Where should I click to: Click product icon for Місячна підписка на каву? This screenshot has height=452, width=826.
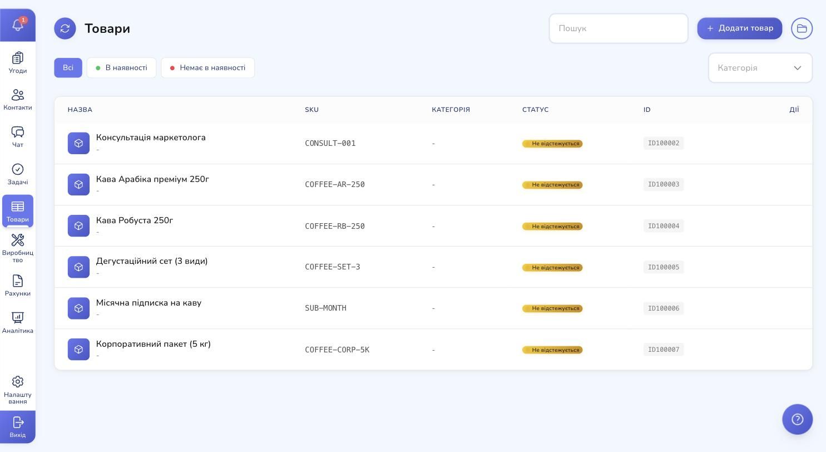click(78, 308)
